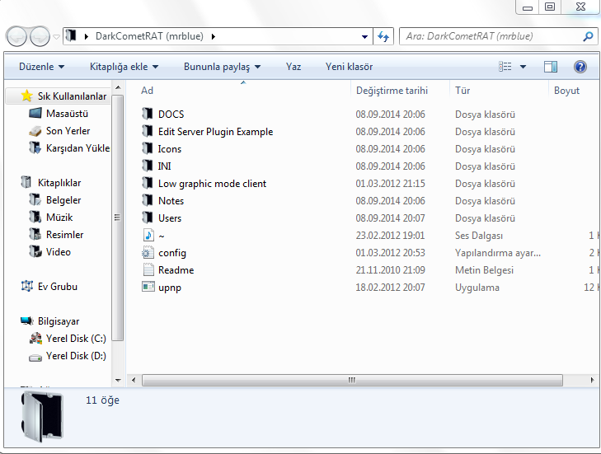Open the Bununla paylaş dropdown

click(x=223, y=67)
